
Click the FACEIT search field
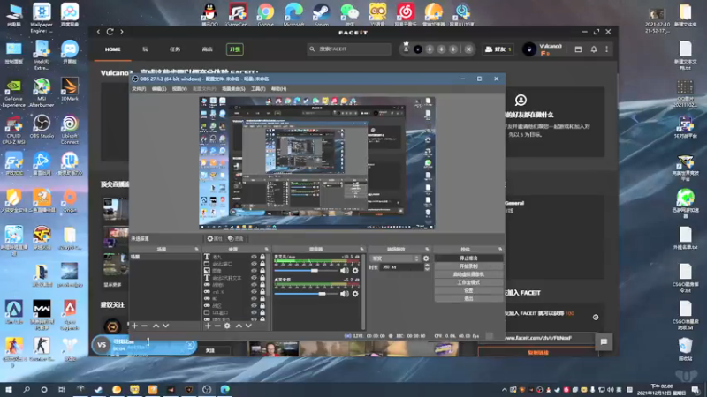(349, 49)
